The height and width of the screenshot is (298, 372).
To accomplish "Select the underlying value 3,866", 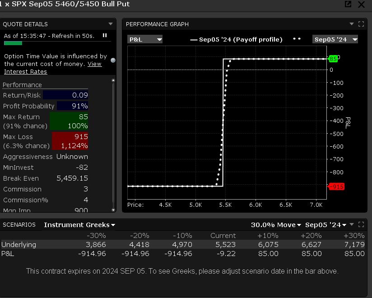I will [96, 245].
